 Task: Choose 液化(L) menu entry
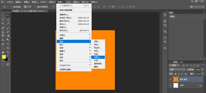[x=74, y=24]
